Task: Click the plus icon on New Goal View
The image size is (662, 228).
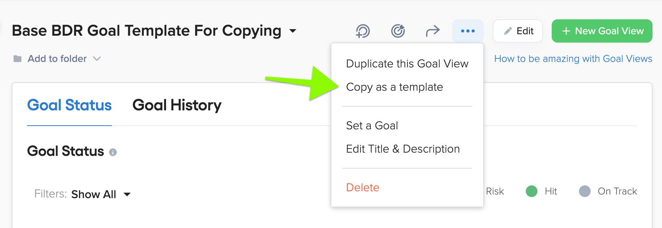Action: coord(566,31)
